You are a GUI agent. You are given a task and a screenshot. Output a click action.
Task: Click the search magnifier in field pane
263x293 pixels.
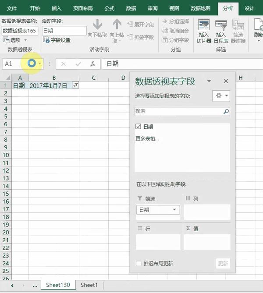(226, 111)
